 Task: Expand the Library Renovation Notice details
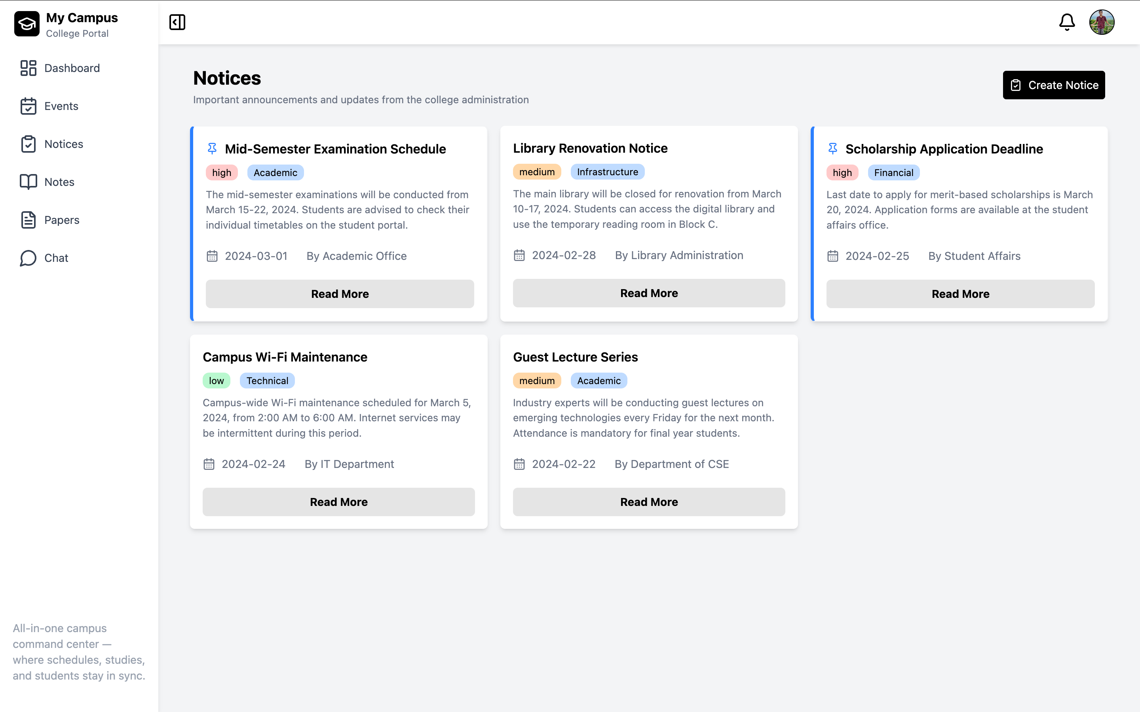coord(648,293)
